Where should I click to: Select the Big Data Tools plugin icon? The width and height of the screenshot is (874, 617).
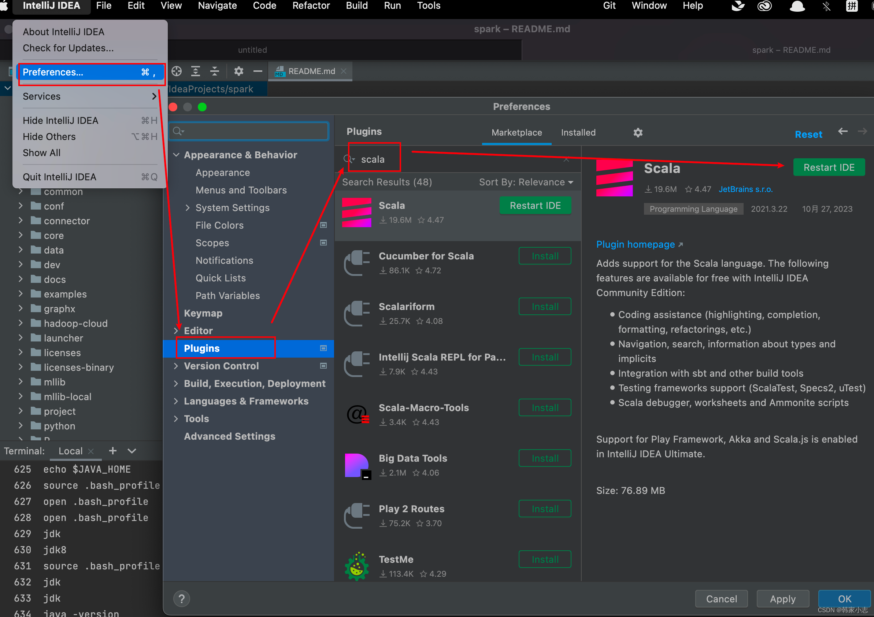tap(357, 465)
